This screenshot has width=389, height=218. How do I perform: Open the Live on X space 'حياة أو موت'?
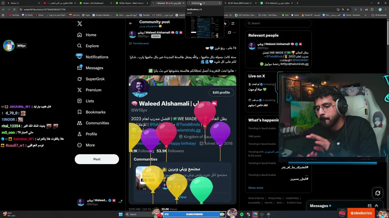257,90
